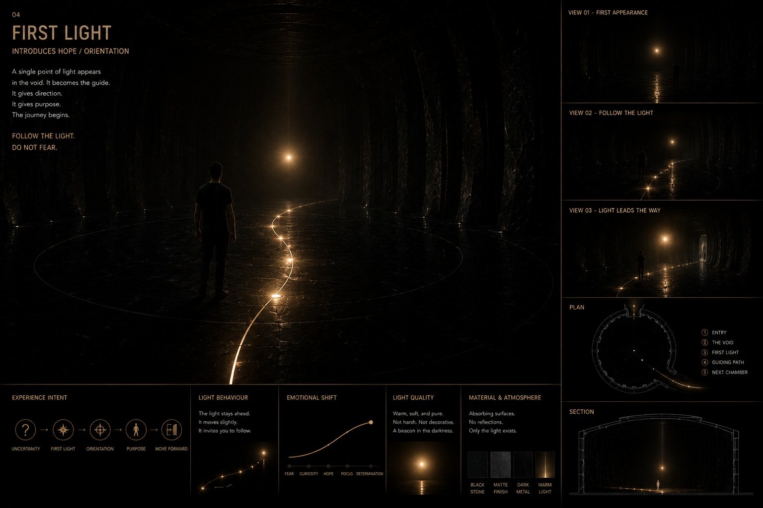Click legend number 4 circle for Guiding Path
This screenshot has height=508, width=763.
pos(704,362)
